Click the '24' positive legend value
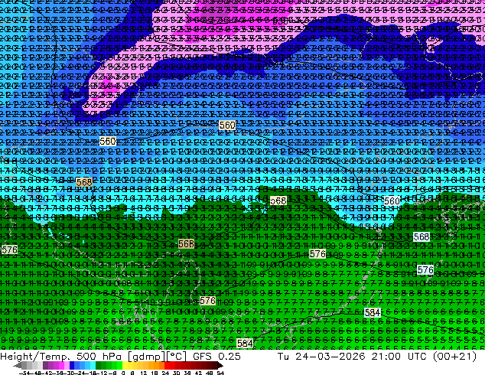 pyautogui.click(x=165, y=373)
